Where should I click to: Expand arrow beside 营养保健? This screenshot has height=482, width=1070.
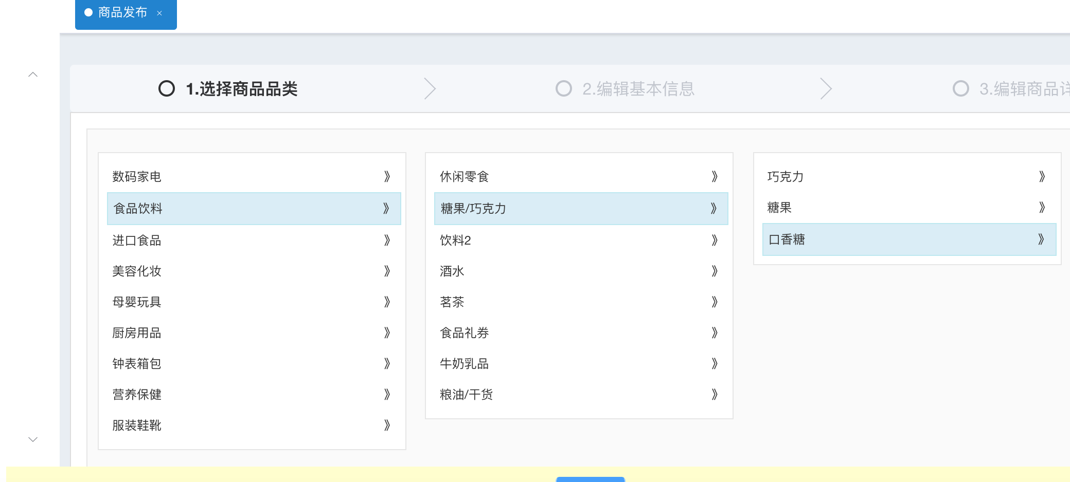(x=387, y=395)
